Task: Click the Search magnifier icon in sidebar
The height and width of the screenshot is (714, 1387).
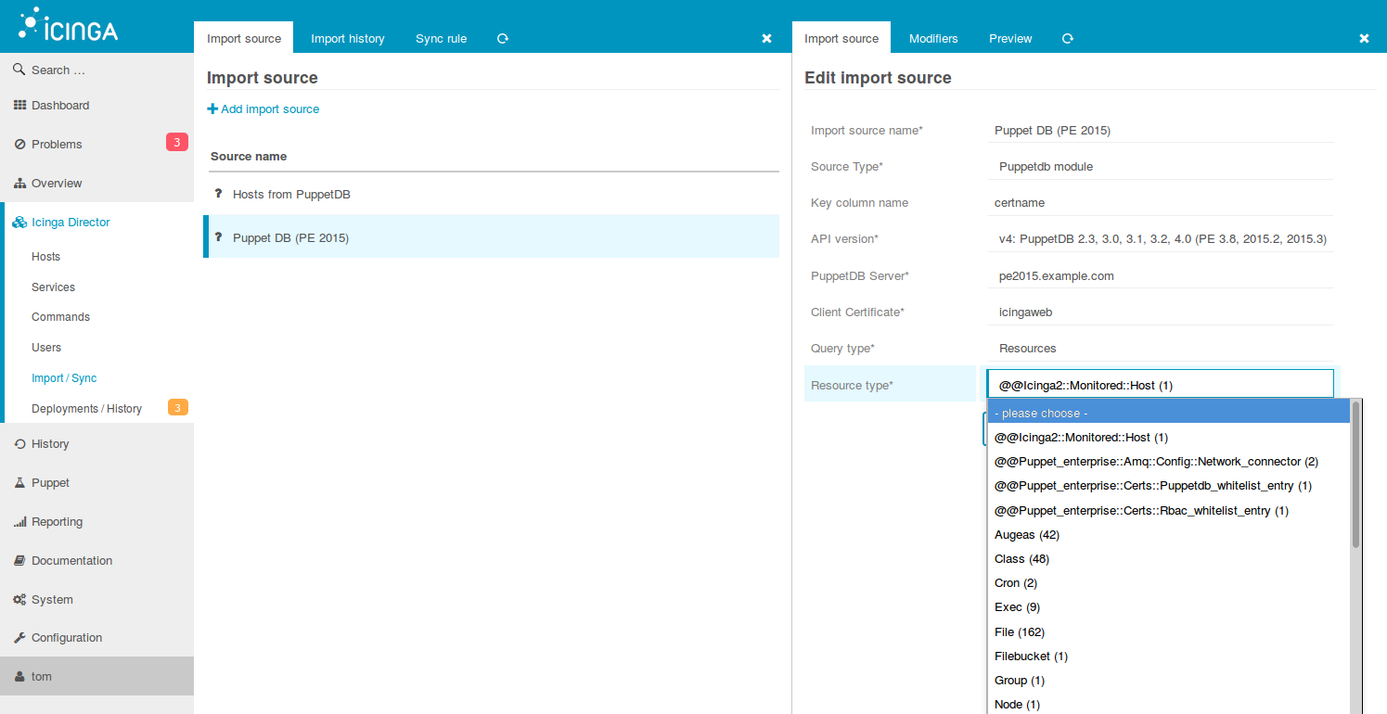Action: click(x=19, y=70)
